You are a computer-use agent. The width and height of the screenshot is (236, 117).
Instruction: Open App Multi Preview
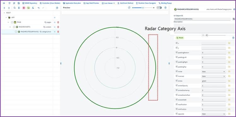[91, 3]
